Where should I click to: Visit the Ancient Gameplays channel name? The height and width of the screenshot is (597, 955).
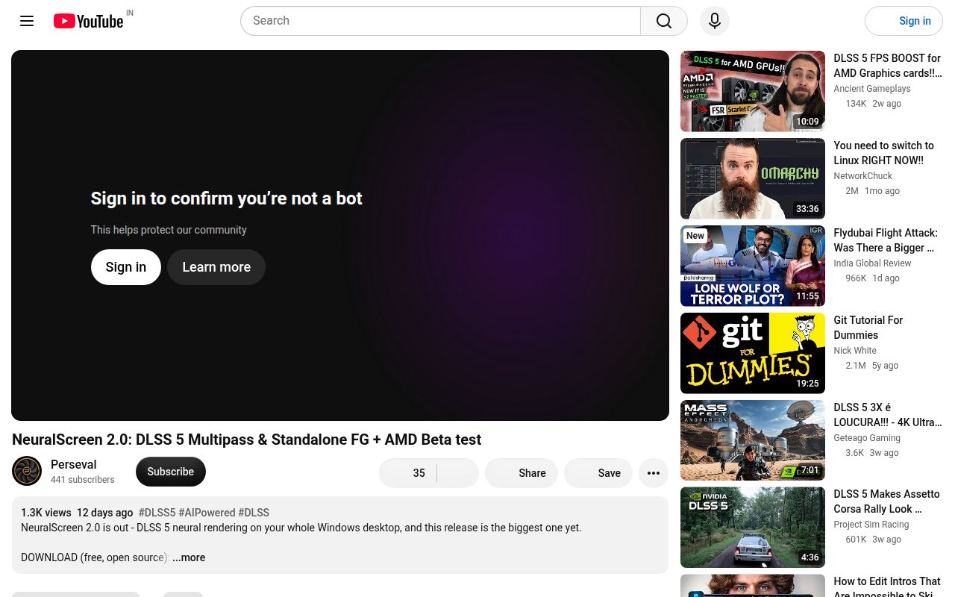coord(872,89)
